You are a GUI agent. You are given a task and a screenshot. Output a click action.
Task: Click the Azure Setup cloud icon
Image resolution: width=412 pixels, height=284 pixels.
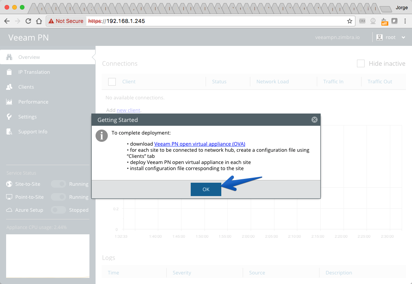click(x=9, y=210)
